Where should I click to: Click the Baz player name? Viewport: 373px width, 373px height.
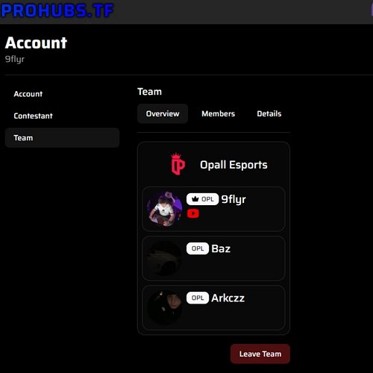click(221, 248)
